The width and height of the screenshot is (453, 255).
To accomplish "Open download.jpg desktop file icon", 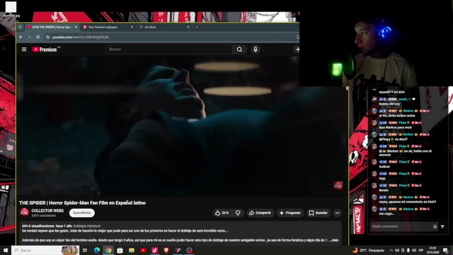I will coord(11,9).
